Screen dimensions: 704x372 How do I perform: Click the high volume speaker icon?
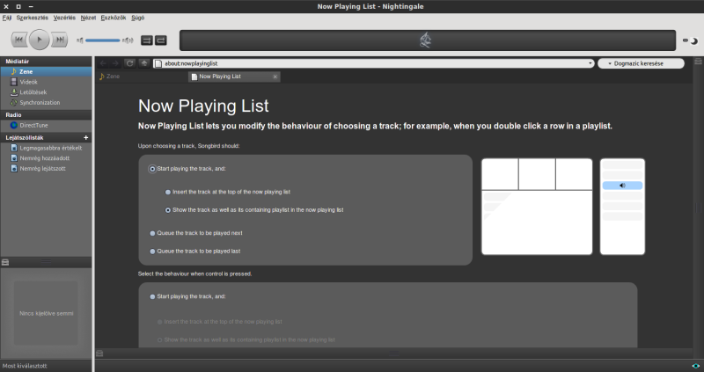(x=128, y=40)
